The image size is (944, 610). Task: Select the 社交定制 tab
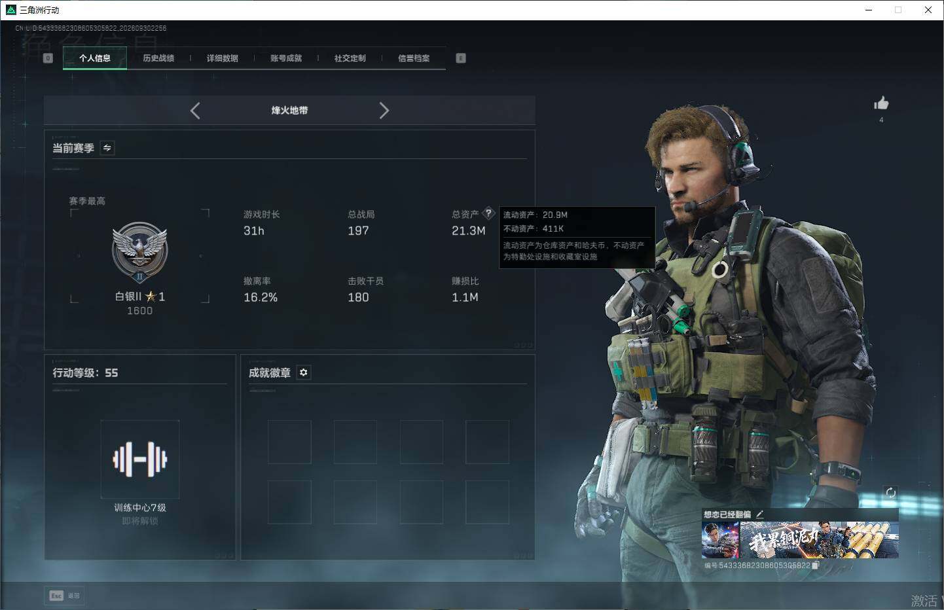coord(350,58)
